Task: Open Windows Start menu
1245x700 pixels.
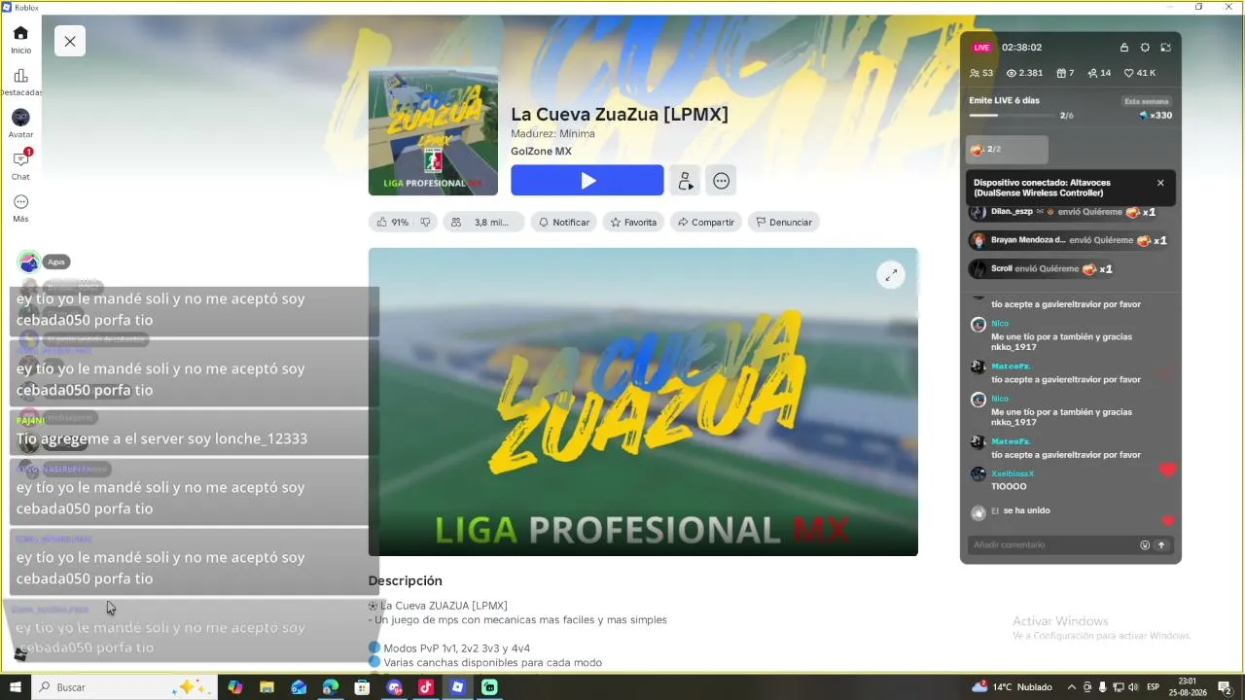Action: click(x=16, y=687)
